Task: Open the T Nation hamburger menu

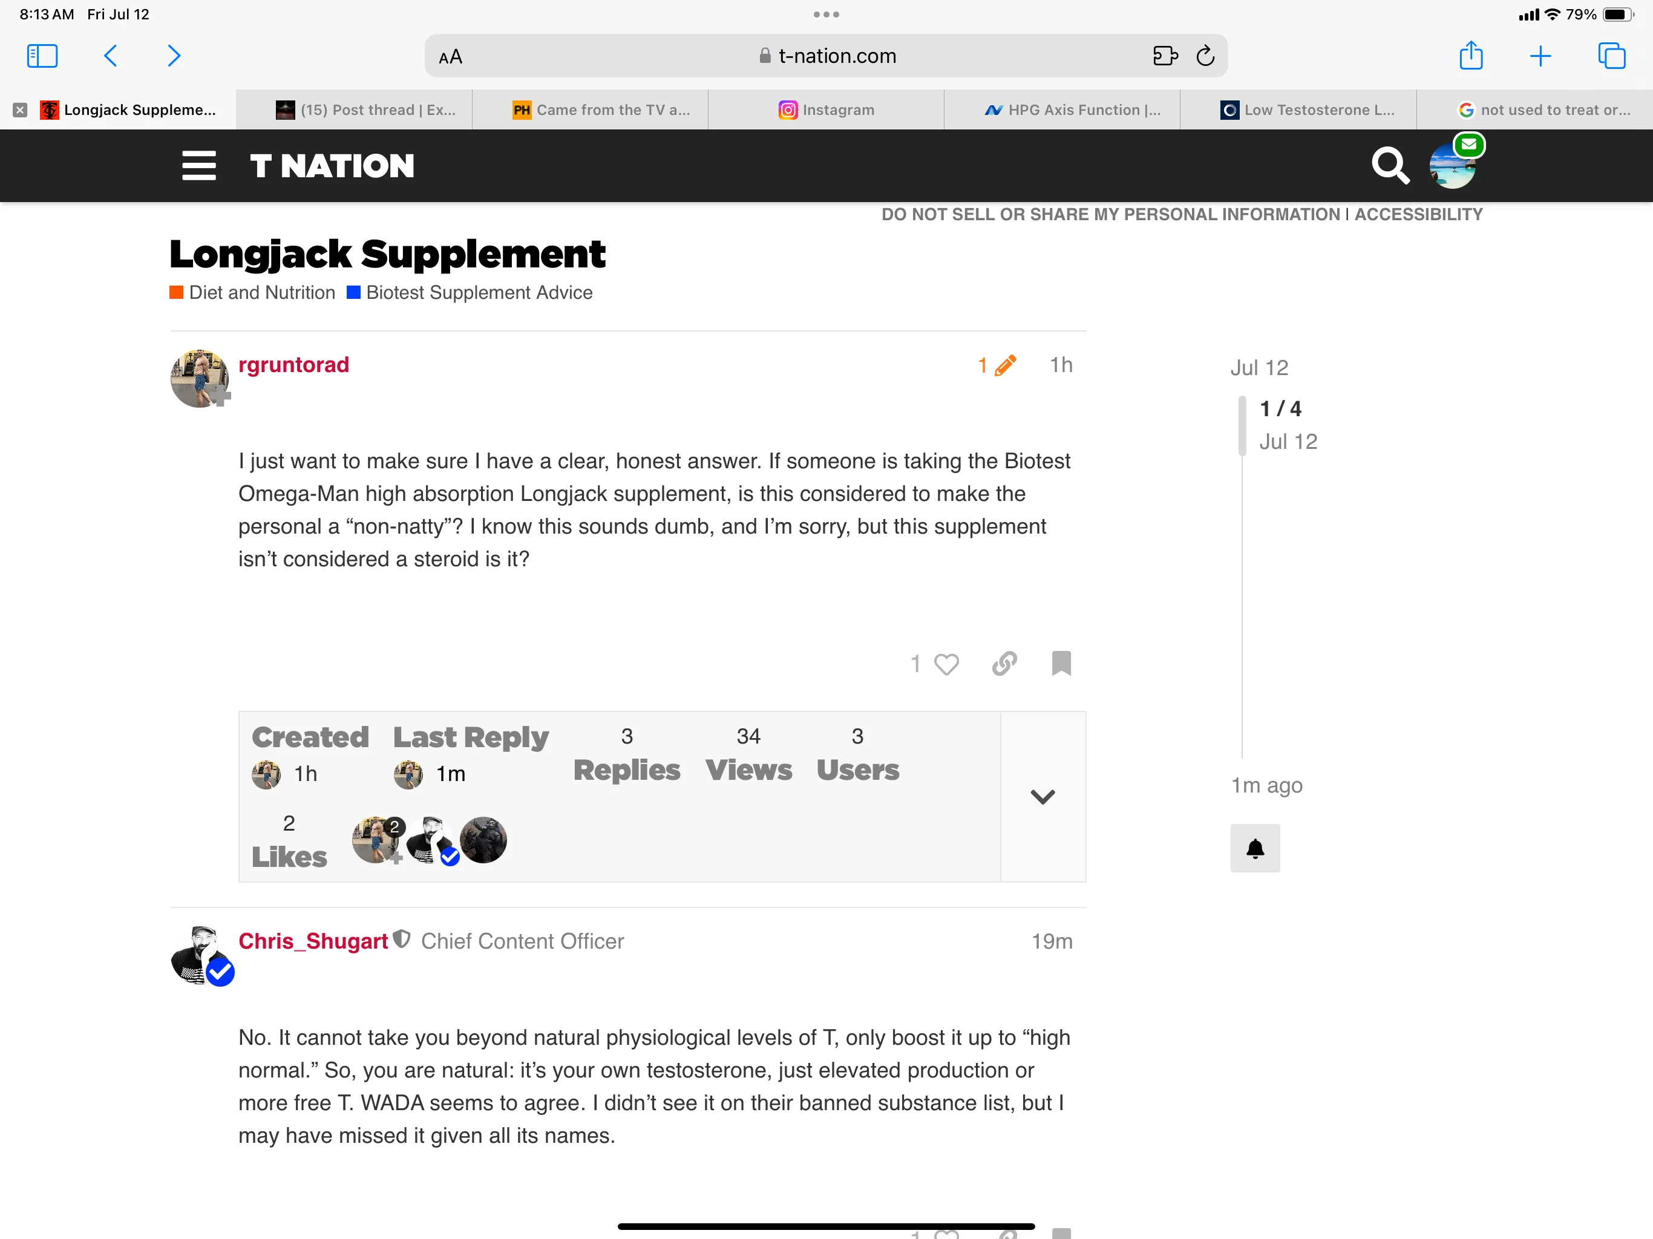Action: tap(199, 165)
